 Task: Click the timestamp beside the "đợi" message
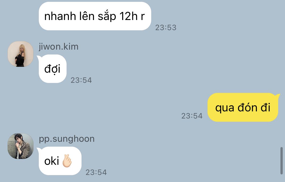pyautogui.click(x=81, y=80)
